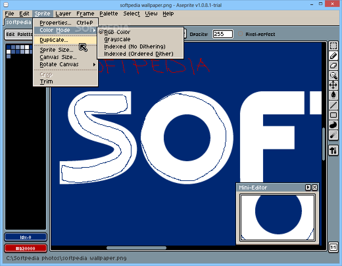
Task: Click the Aseprite window icon in title bar
Action: click(x=6, y=5)
